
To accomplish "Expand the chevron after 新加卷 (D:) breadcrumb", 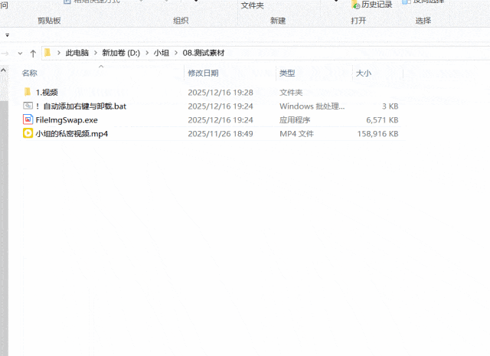I will pos(146,53).
